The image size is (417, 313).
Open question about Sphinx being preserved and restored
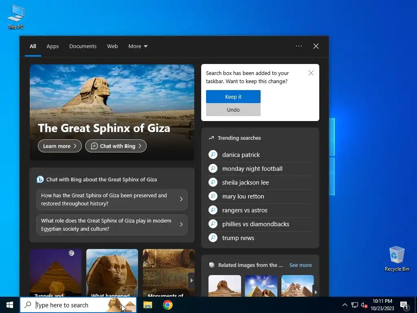click(x=112, y=199)
